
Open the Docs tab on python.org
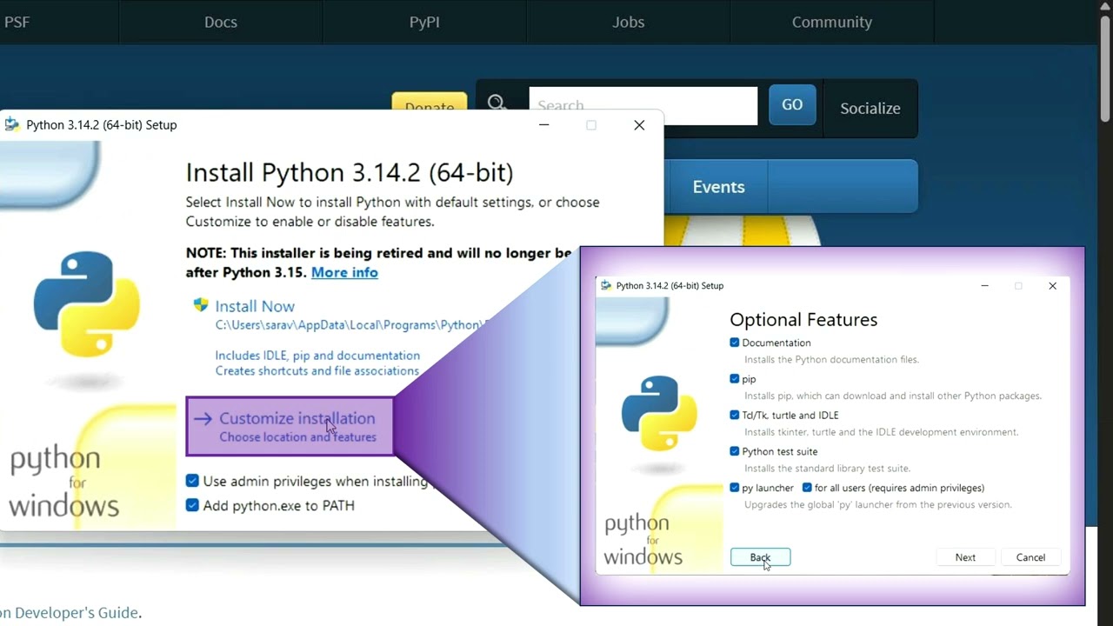point(221,22)
